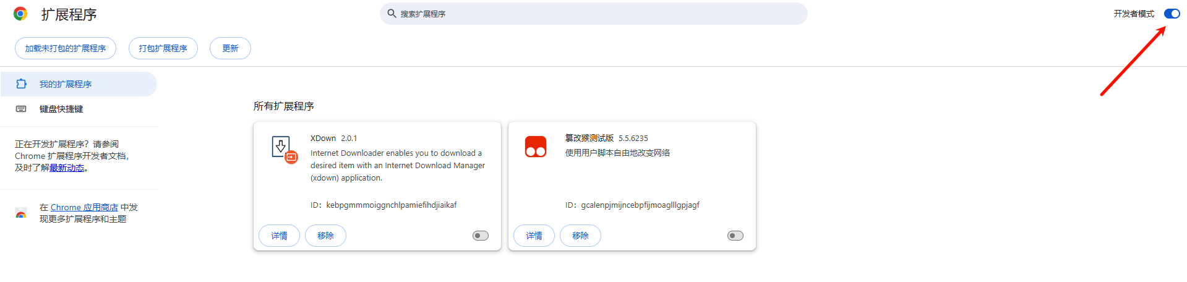
Task: Click the 更新 button
Action: click(x=230, y=48)
